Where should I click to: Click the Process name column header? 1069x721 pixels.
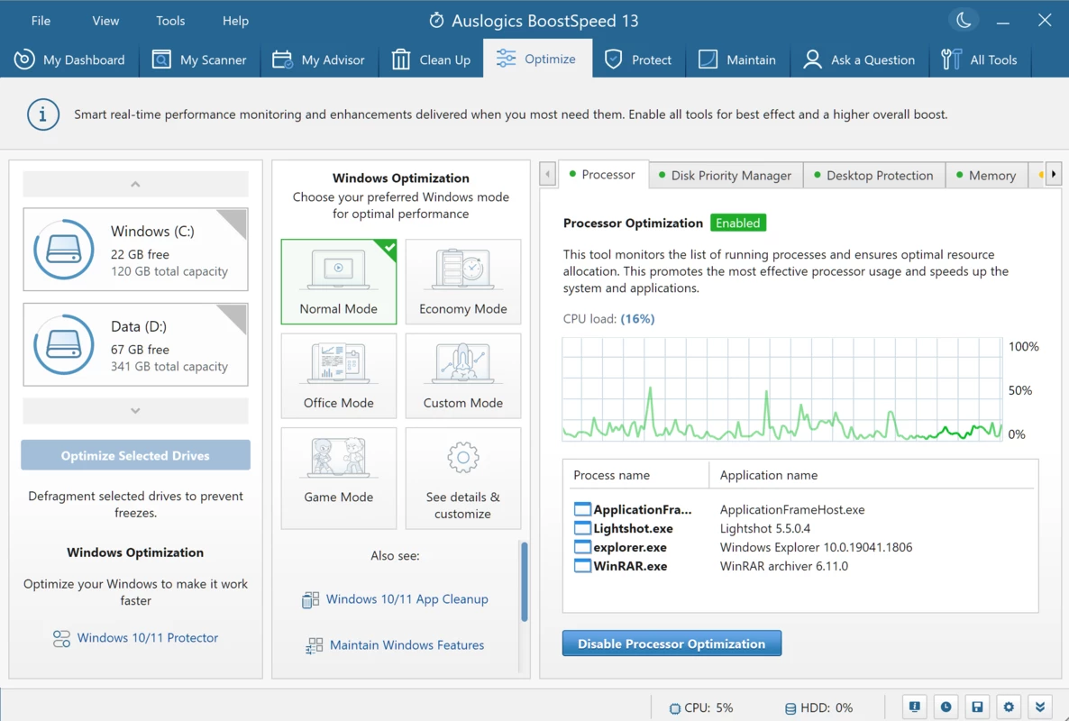pyautogui.click(x=611, y=475)
